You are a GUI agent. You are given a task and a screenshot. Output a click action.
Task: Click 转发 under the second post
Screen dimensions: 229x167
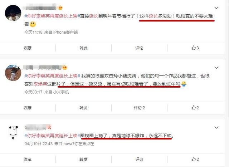tap(83, 108)
